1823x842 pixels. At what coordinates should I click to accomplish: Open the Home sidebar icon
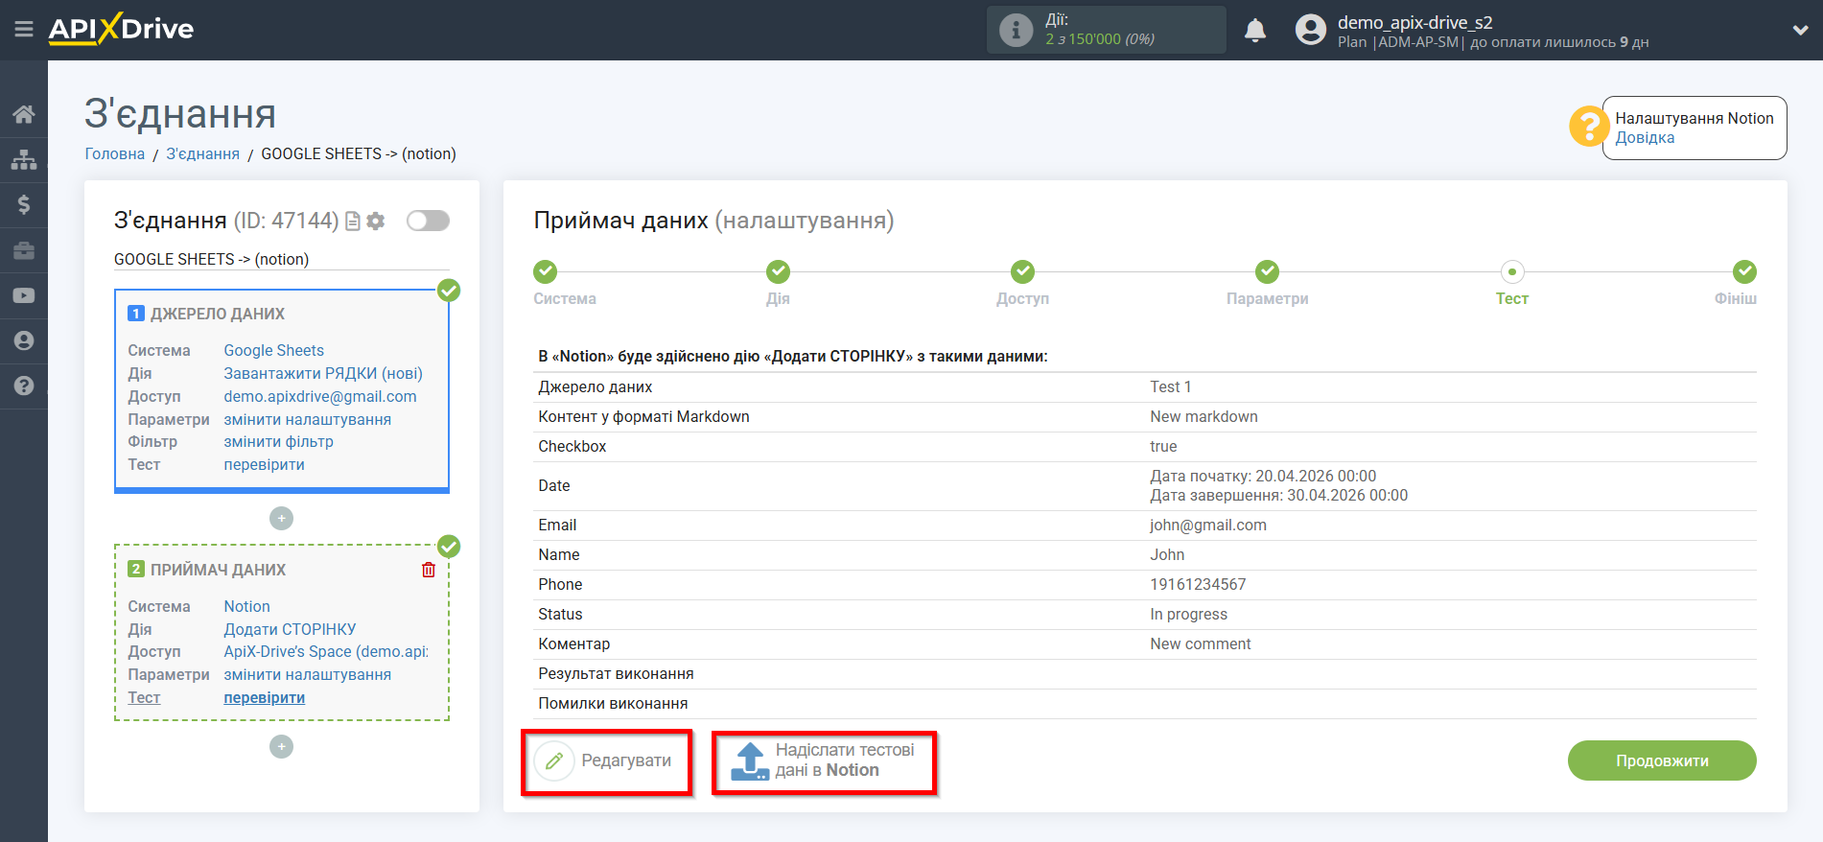point(24,114)
